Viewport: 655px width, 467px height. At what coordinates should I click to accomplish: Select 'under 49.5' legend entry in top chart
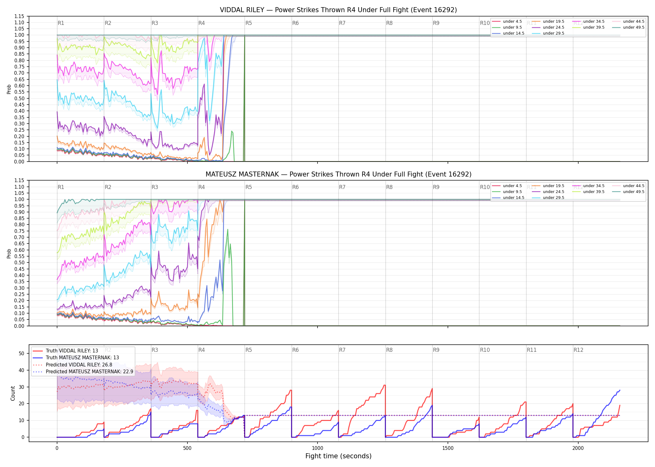pyautogui.click(x=628, y=27)
